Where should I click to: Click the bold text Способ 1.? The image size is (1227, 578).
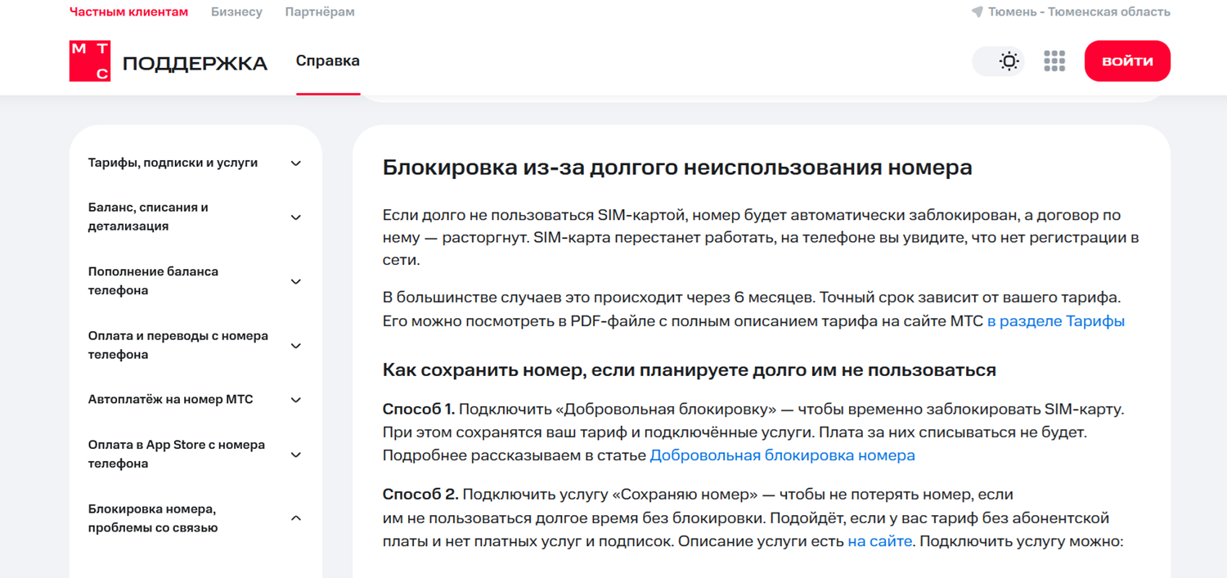(419, 409)
